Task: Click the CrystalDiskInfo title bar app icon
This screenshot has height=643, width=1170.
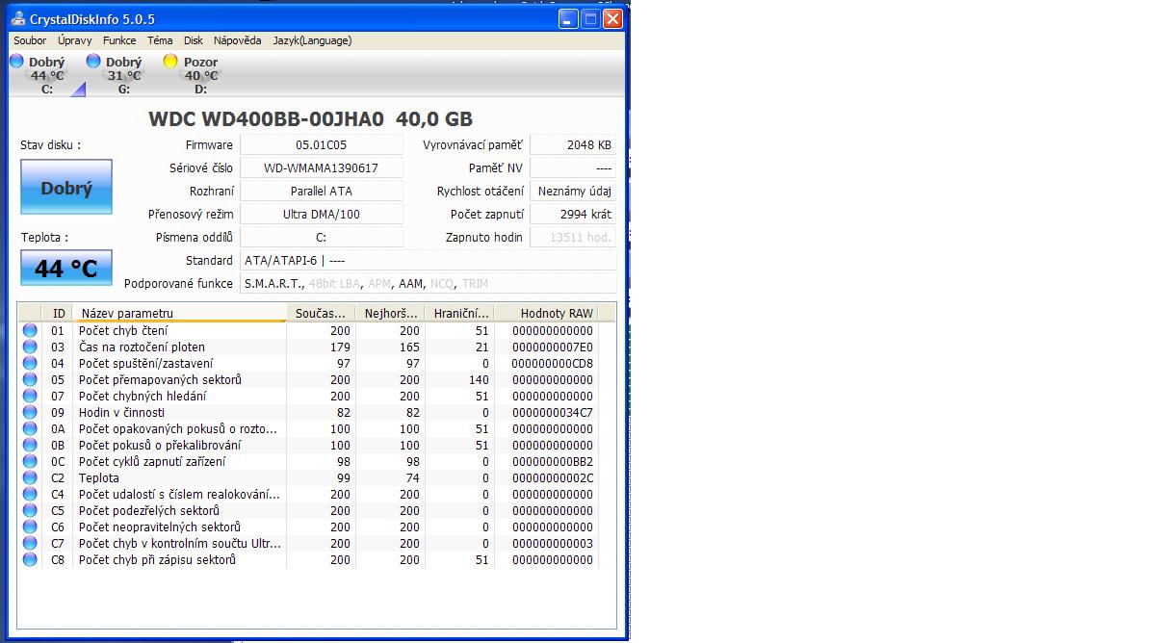Action: click(x=19, y=19)
